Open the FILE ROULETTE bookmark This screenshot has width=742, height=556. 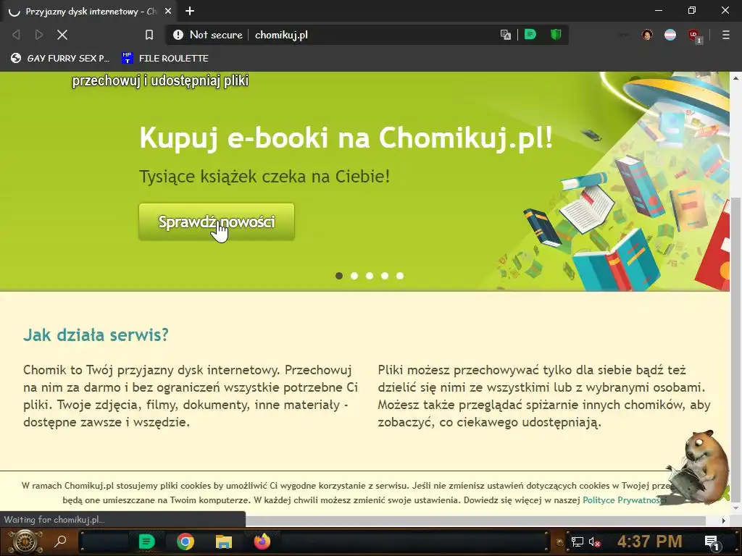pyautogui.click(x=165, y=58)
